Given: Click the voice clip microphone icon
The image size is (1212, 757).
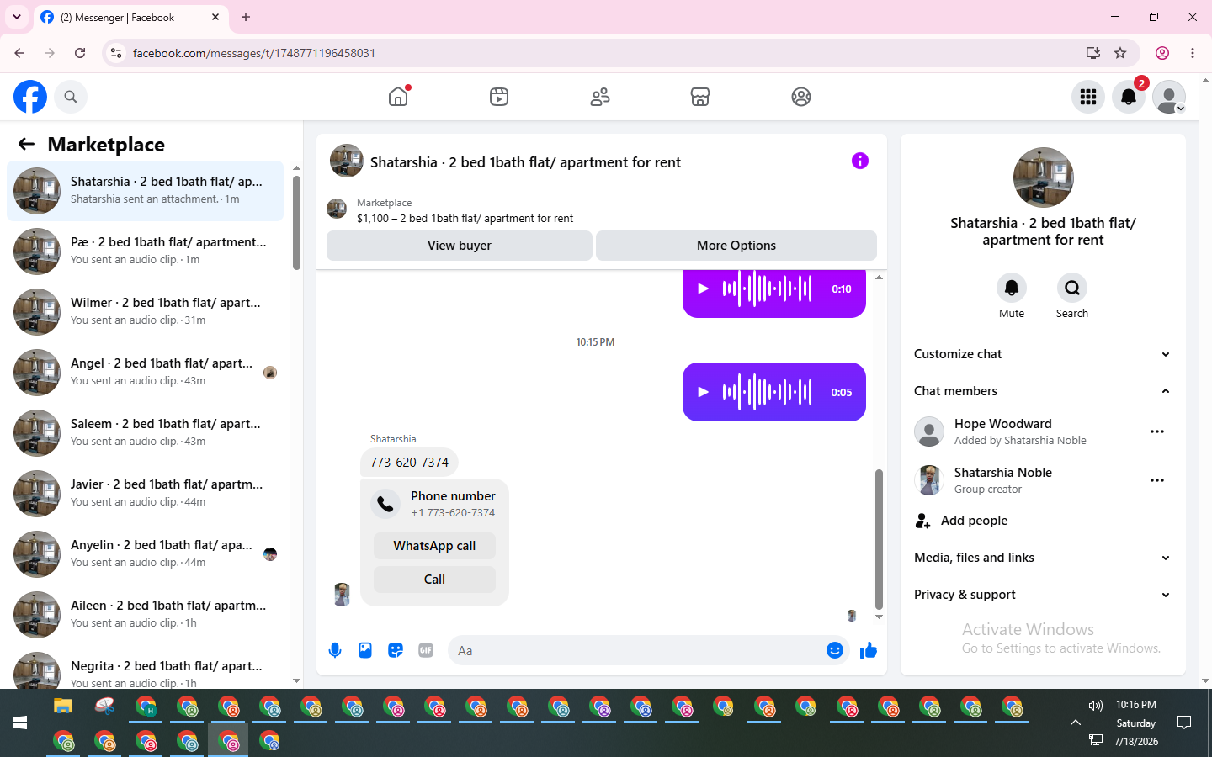Looking at the screenshot, I should click(335, 650).
